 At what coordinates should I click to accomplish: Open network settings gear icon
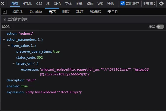coord(161,4)
